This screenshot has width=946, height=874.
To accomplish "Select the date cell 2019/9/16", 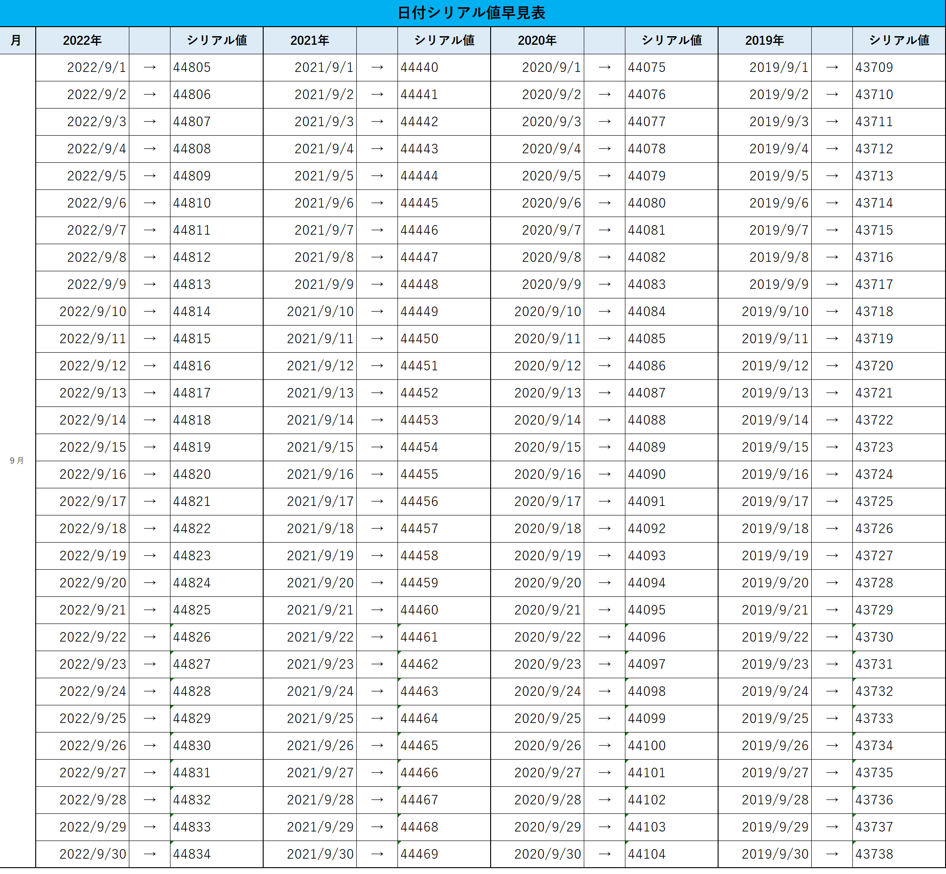I will point(765,474).
